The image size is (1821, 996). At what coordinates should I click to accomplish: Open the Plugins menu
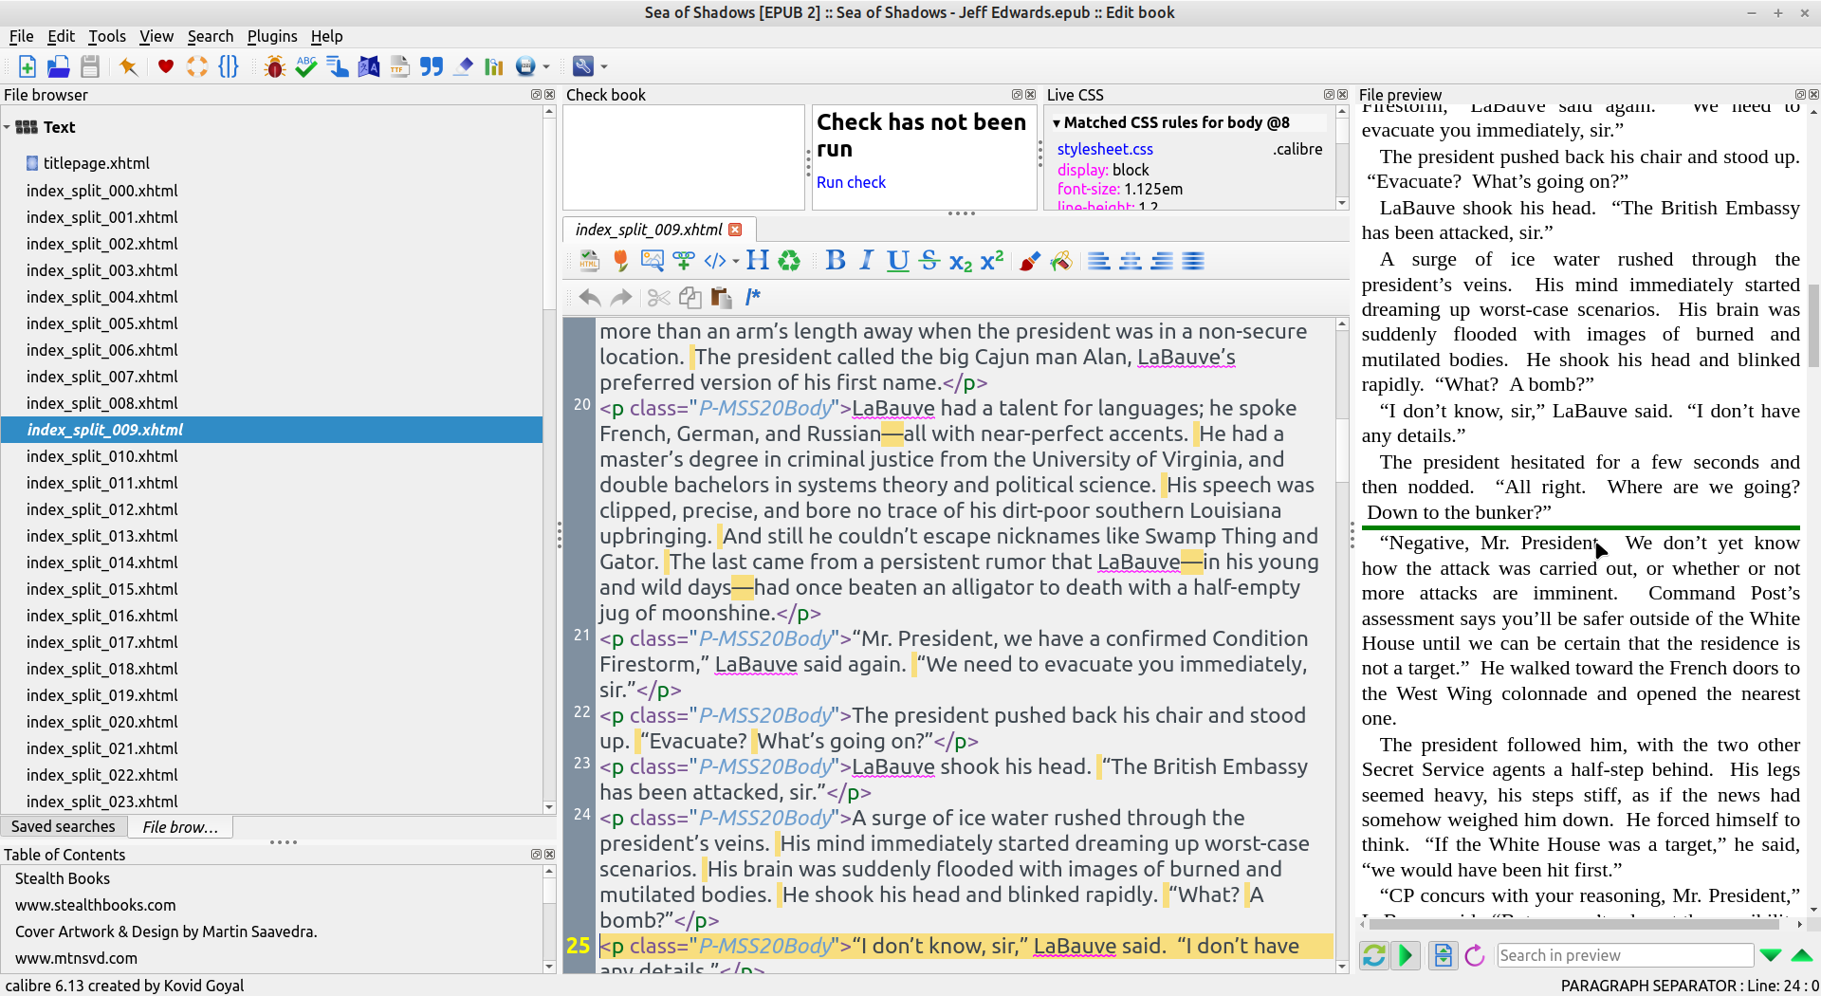tap(271, 36)
